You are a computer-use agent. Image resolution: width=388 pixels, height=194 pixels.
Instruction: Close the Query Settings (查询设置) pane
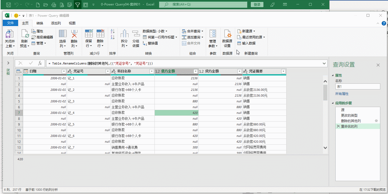click(378, 65)
